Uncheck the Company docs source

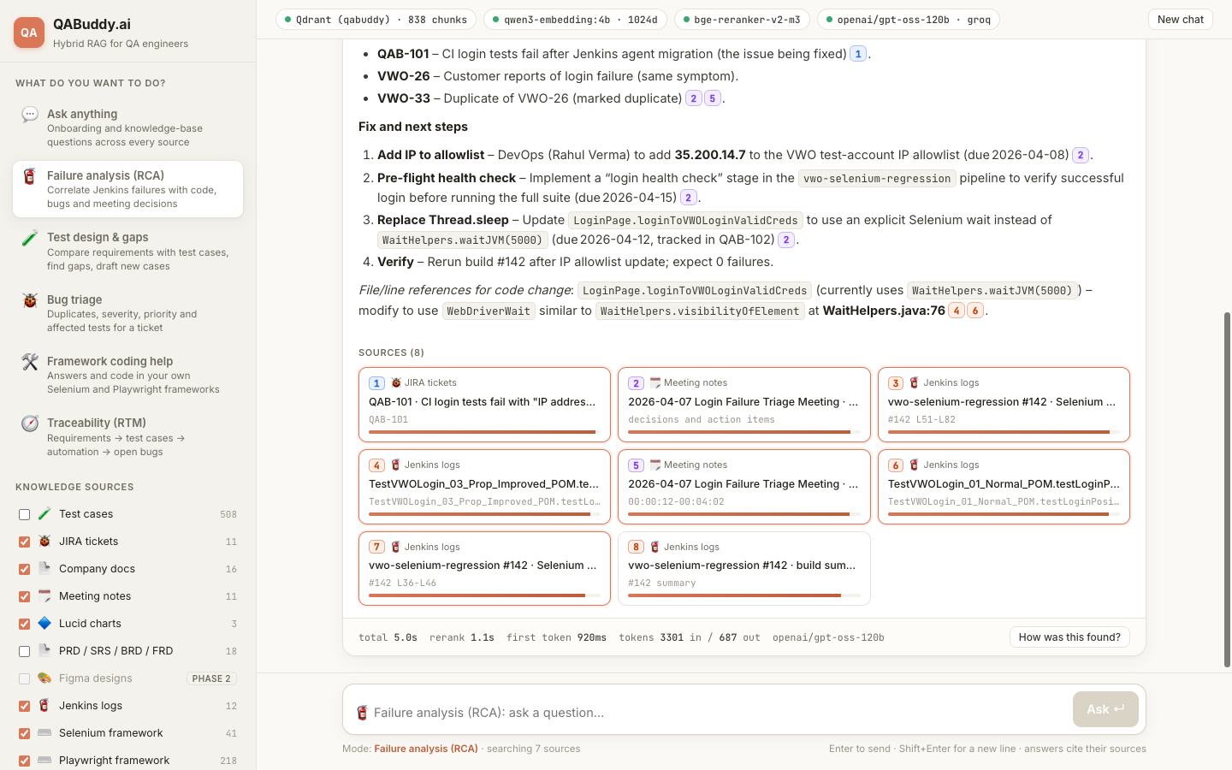pos(24,569)
